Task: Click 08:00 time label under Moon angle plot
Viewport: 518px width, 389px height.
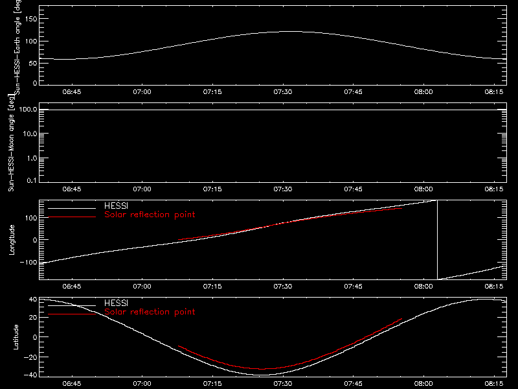Action: (423, 189)
